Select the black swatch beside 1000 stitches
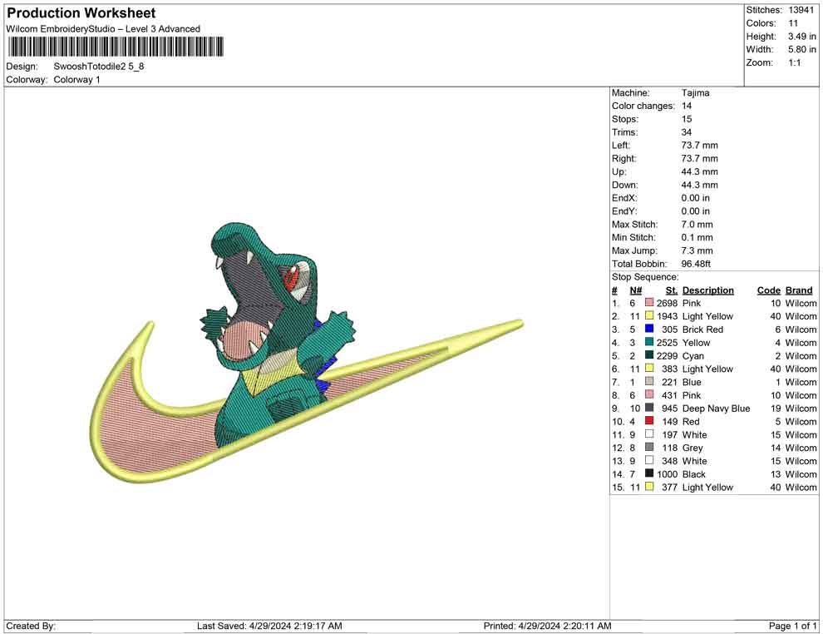This screenshot has height=634, width=823. [x=649, y=473]
